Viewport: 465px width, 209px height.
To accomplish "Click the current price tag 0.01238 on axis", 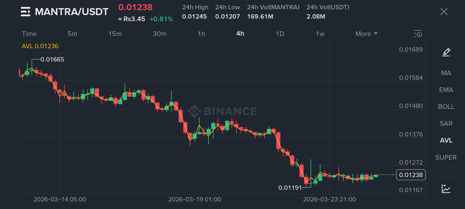I will [x=411, y=175].
